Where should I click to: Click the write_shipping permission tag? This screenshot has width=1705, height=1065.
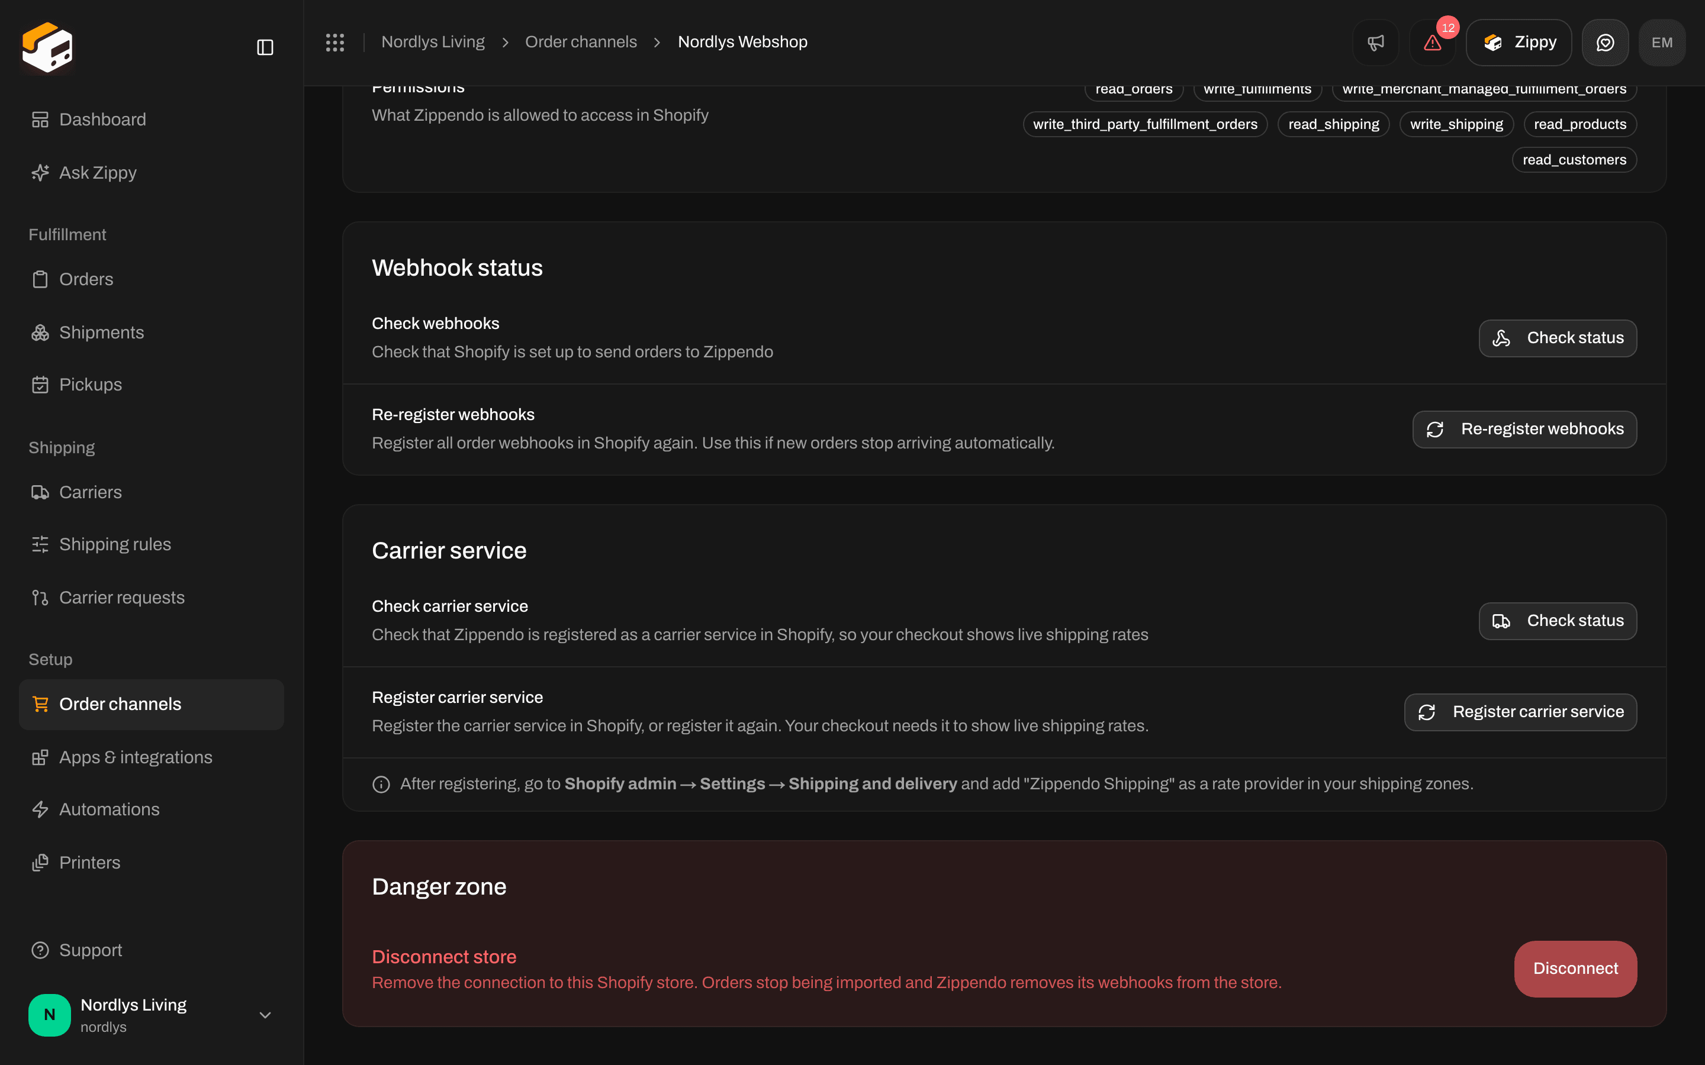pyautogui.click(x=1456, y=124)
